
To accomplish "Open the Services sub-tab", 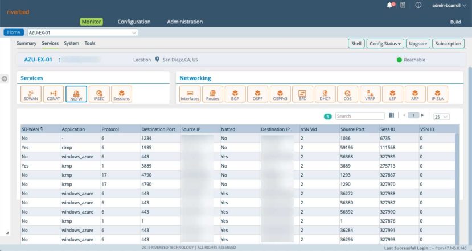I will tap(50, 43).
